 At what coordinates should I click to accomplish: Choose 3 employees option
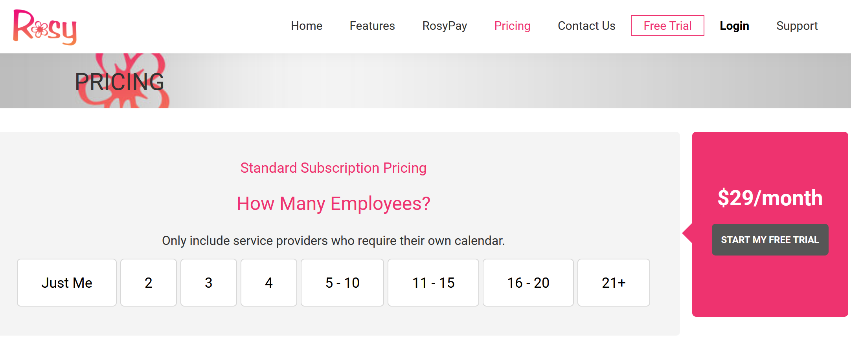[x=209, y=283]
